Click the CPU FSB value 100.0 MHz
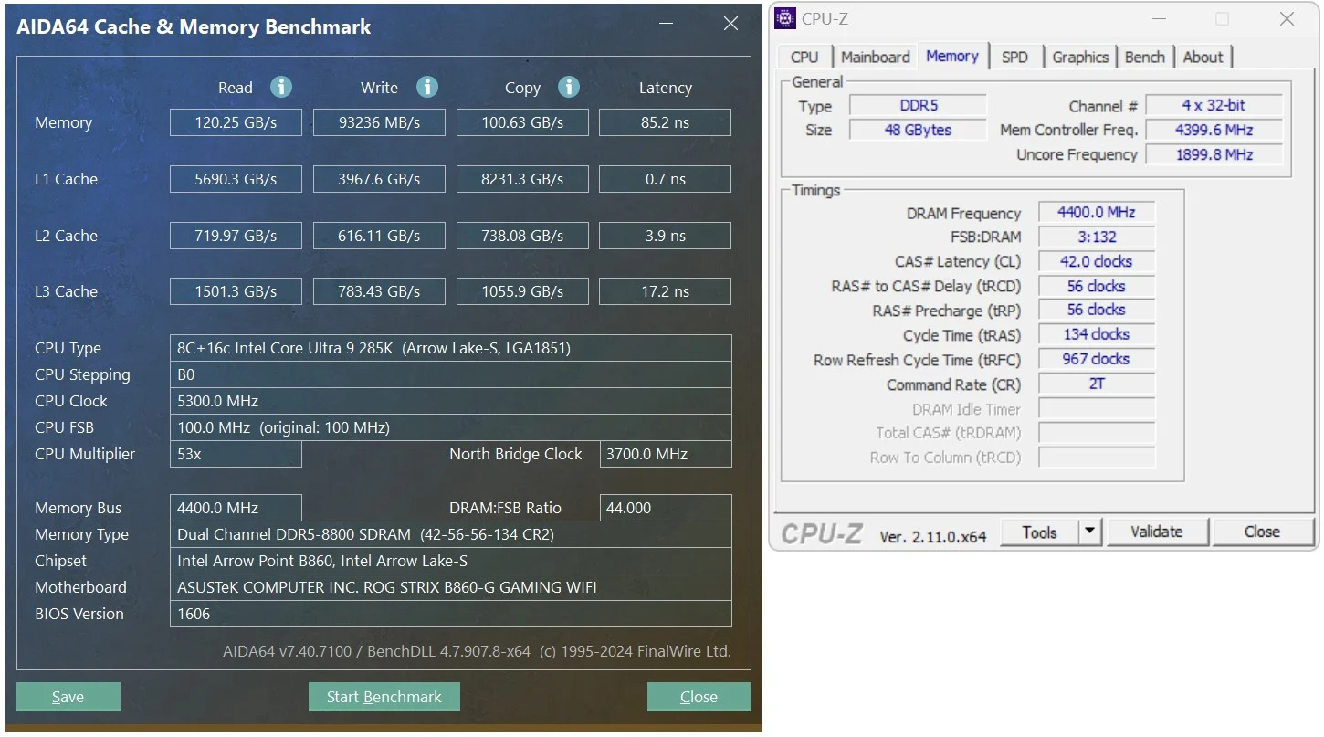1324x737 pixels. 451,427
